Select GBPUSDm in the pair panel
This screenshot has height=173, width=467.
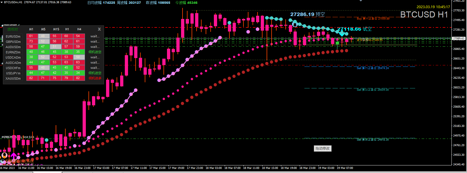(13, 42)
